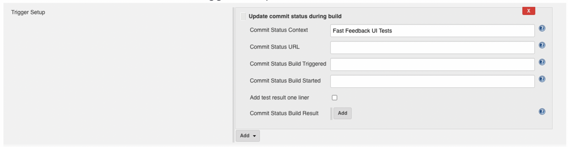Click the empty Commit Status URL field

point(432,47)
